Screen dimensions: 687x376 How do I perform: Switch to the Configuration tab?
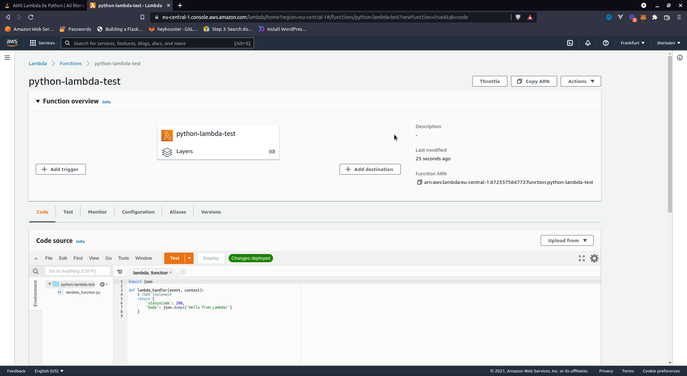pyautogui.click(x=138, y=212)
